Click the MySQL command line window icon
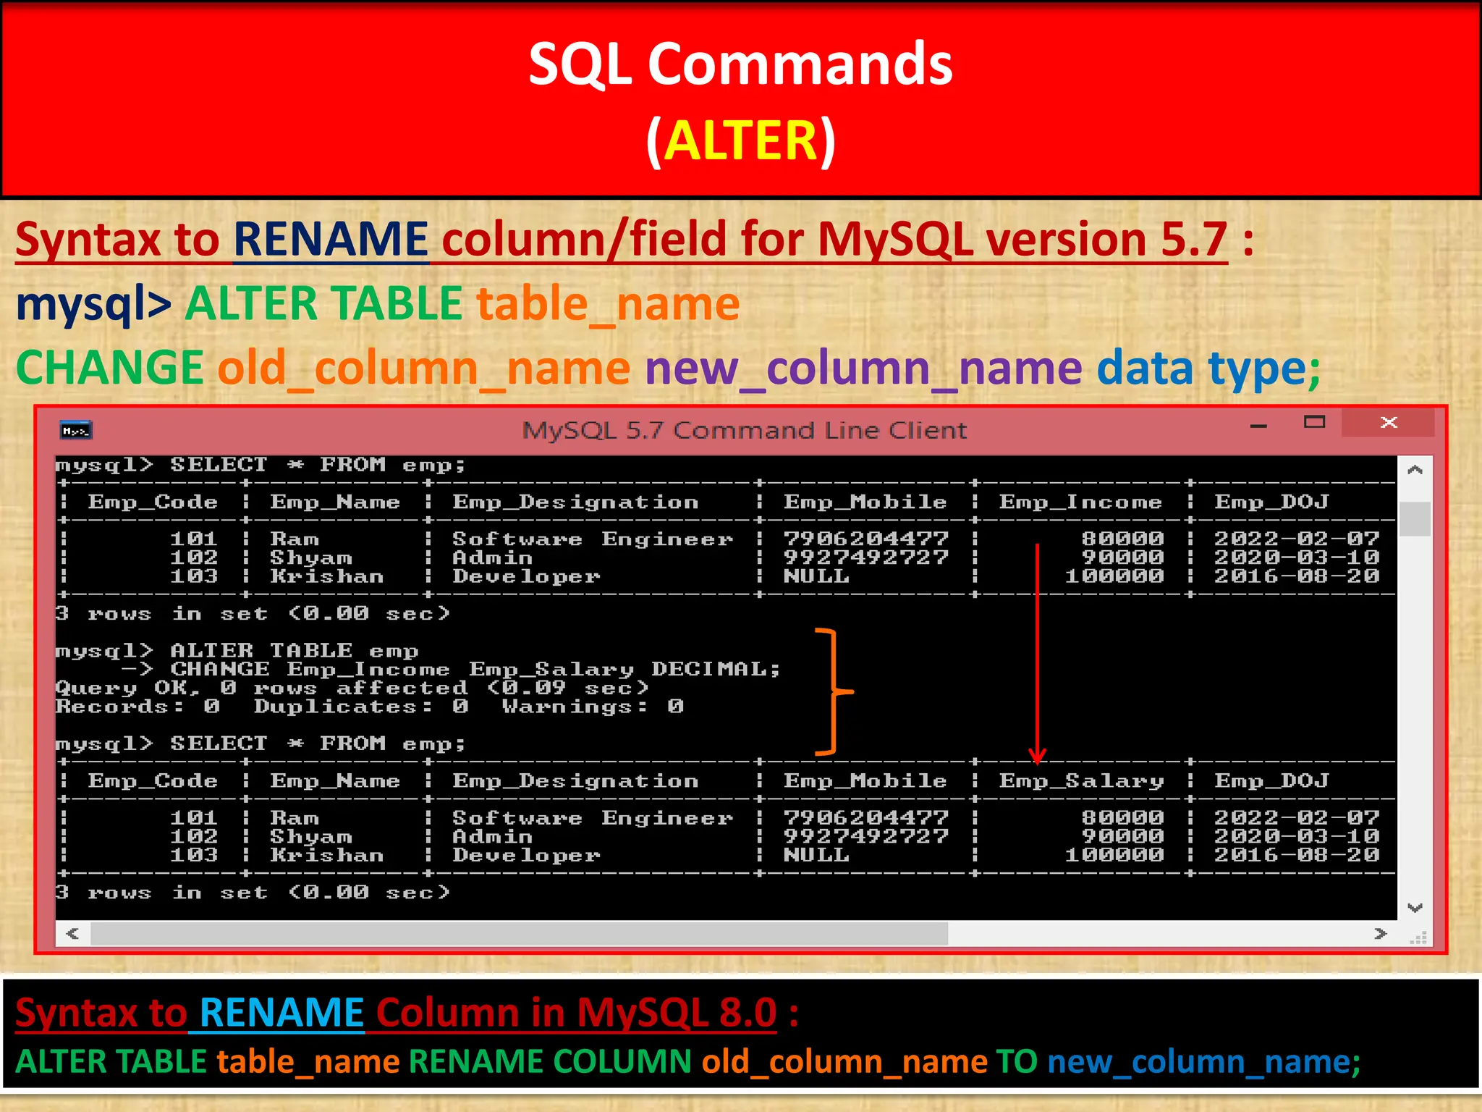 tap(75, 429)
